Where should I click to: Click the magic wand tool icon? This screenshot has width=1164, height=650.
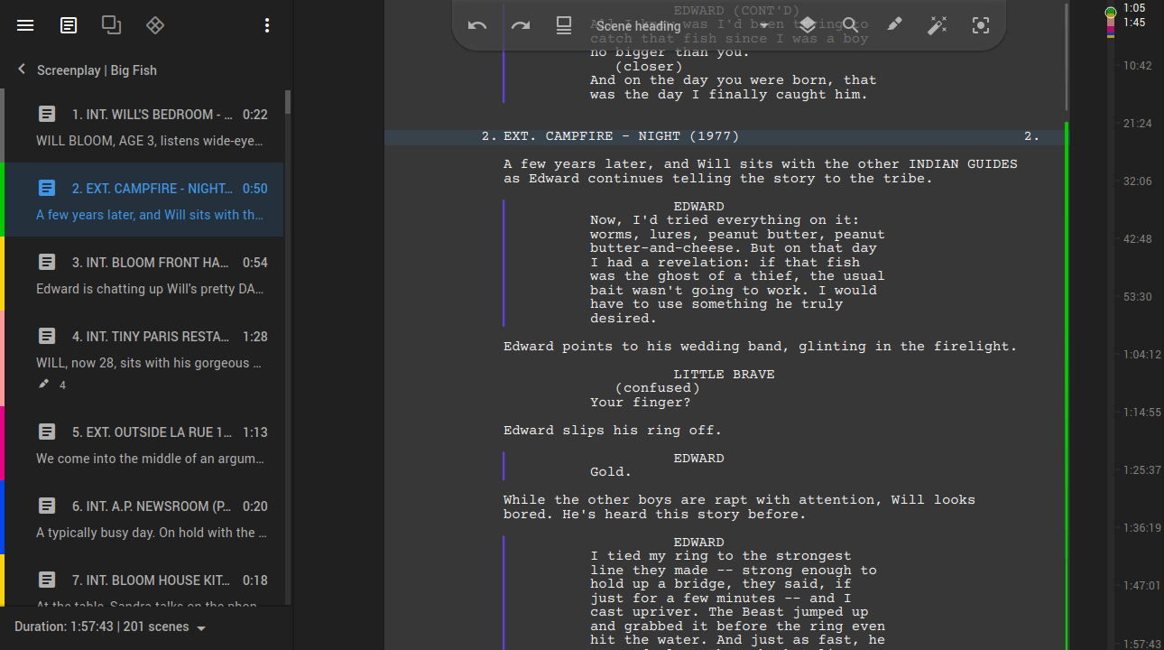(x=938, y=25)
